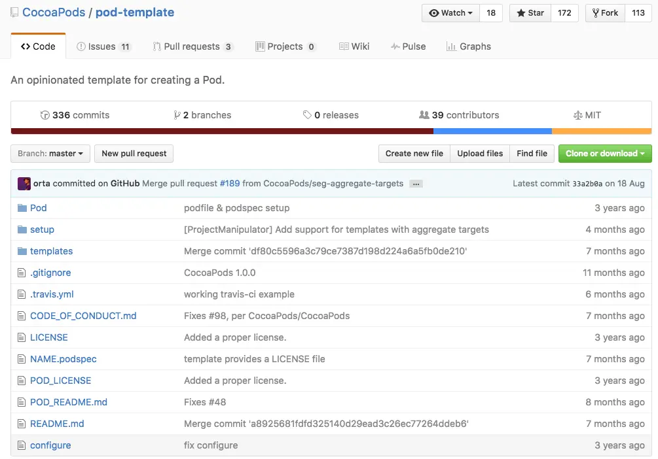The width and height of the screenshot is (658, 459).
Task: Star the pod-template repository
Action: coord(530,13)
